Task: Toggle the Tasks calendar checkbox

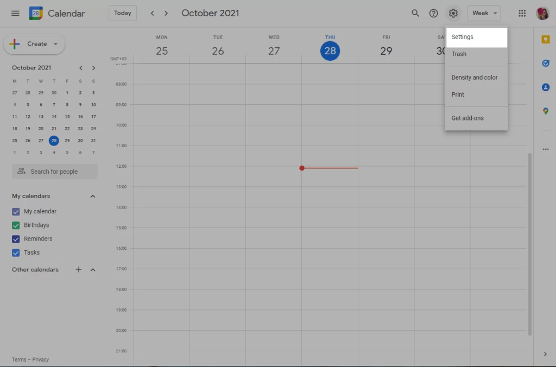Action: pos(16,253)
